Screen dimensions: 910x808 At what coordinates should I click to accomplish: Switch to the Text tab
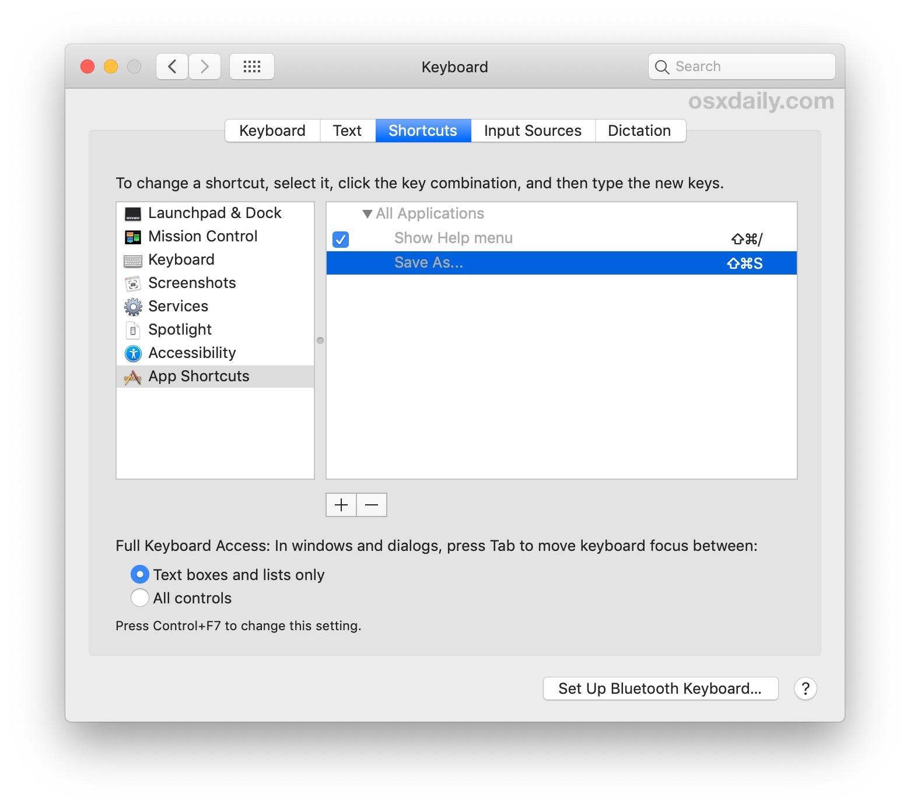pyautogui.click(x=347, y=131)
